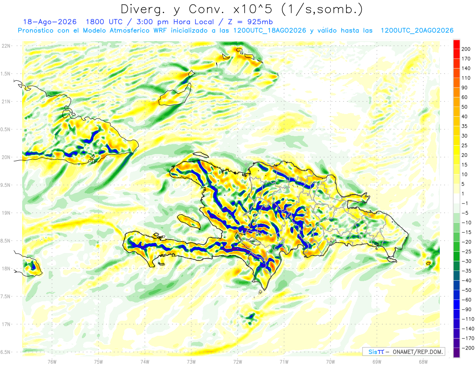Screen dimensions: 475x367
Task: Click the '170' color bar label at top
Action: click(466, 59)
